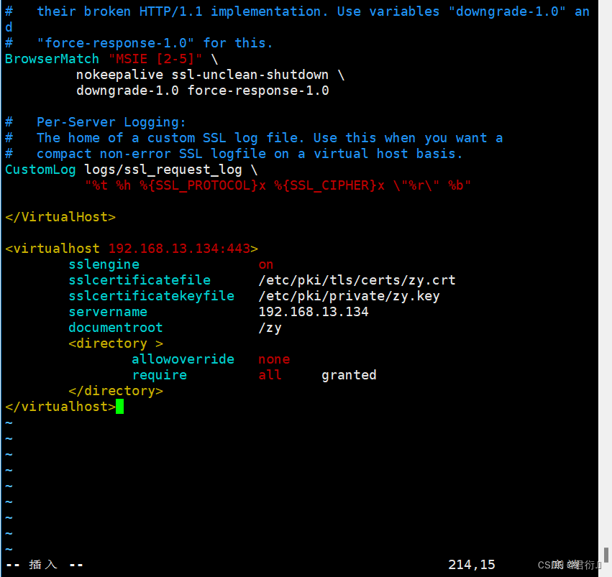Place cursor on CustomLog directive
612x577 pixels.
tap(40, 170)
